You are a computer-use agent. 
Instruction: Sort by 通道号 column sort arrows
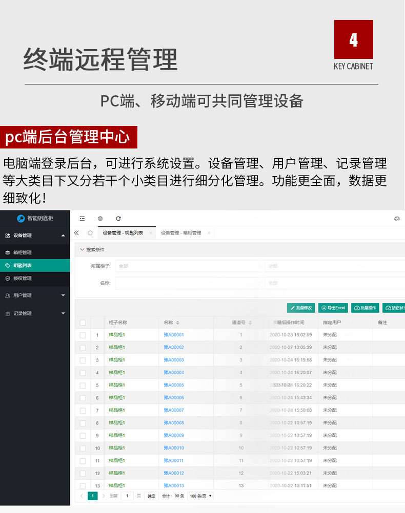tap(250, 323)
